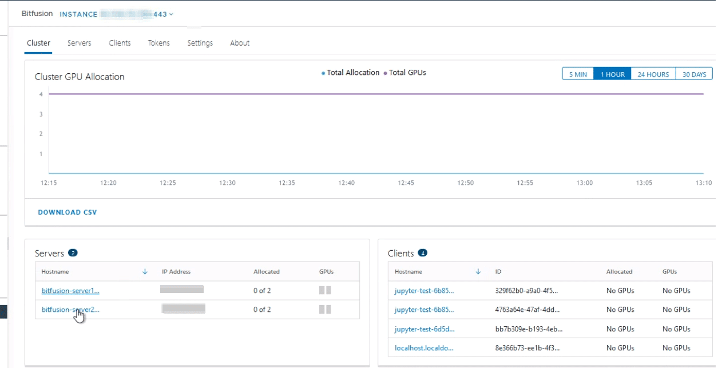
Task: Click the ID column header in Clients
Action: click(498, 272)
